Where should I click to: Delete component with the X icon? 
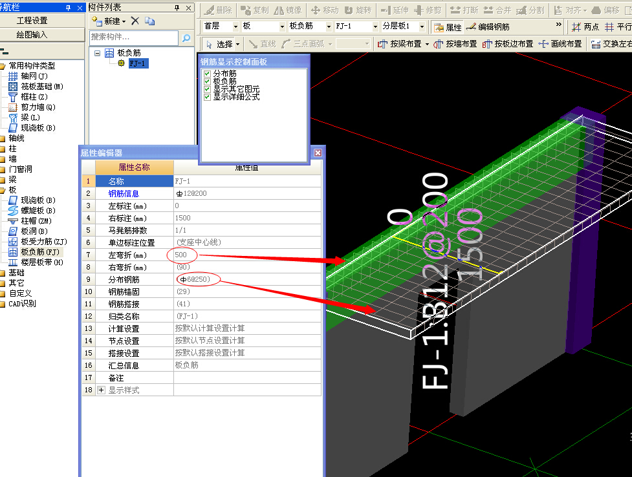coord(135,21)
